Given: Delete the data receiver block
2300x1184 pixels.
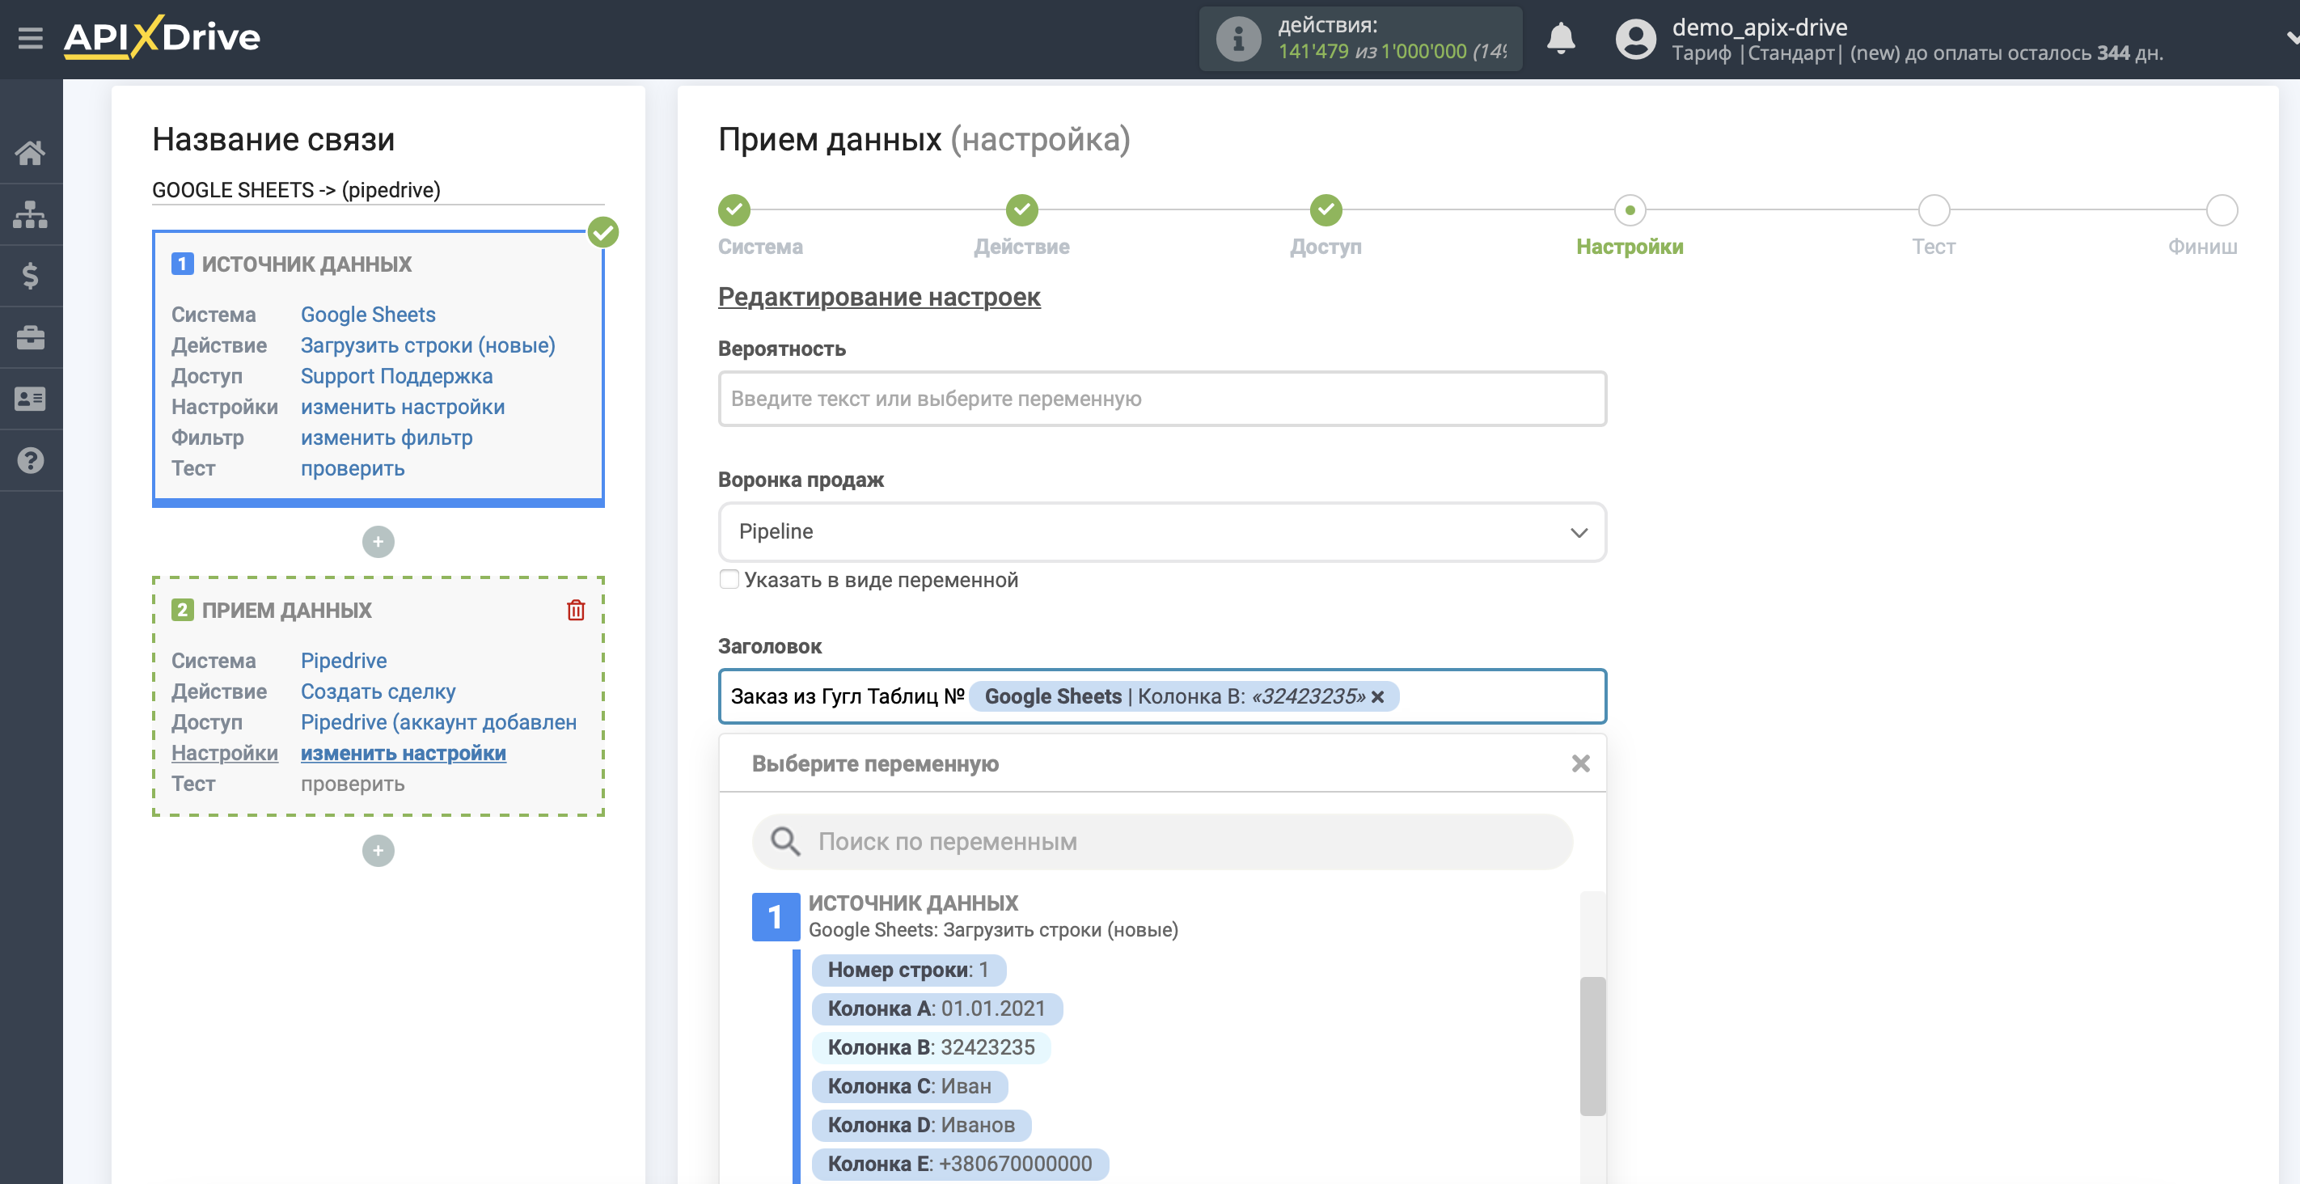Looking at the screenshot, I should (576, 610).
